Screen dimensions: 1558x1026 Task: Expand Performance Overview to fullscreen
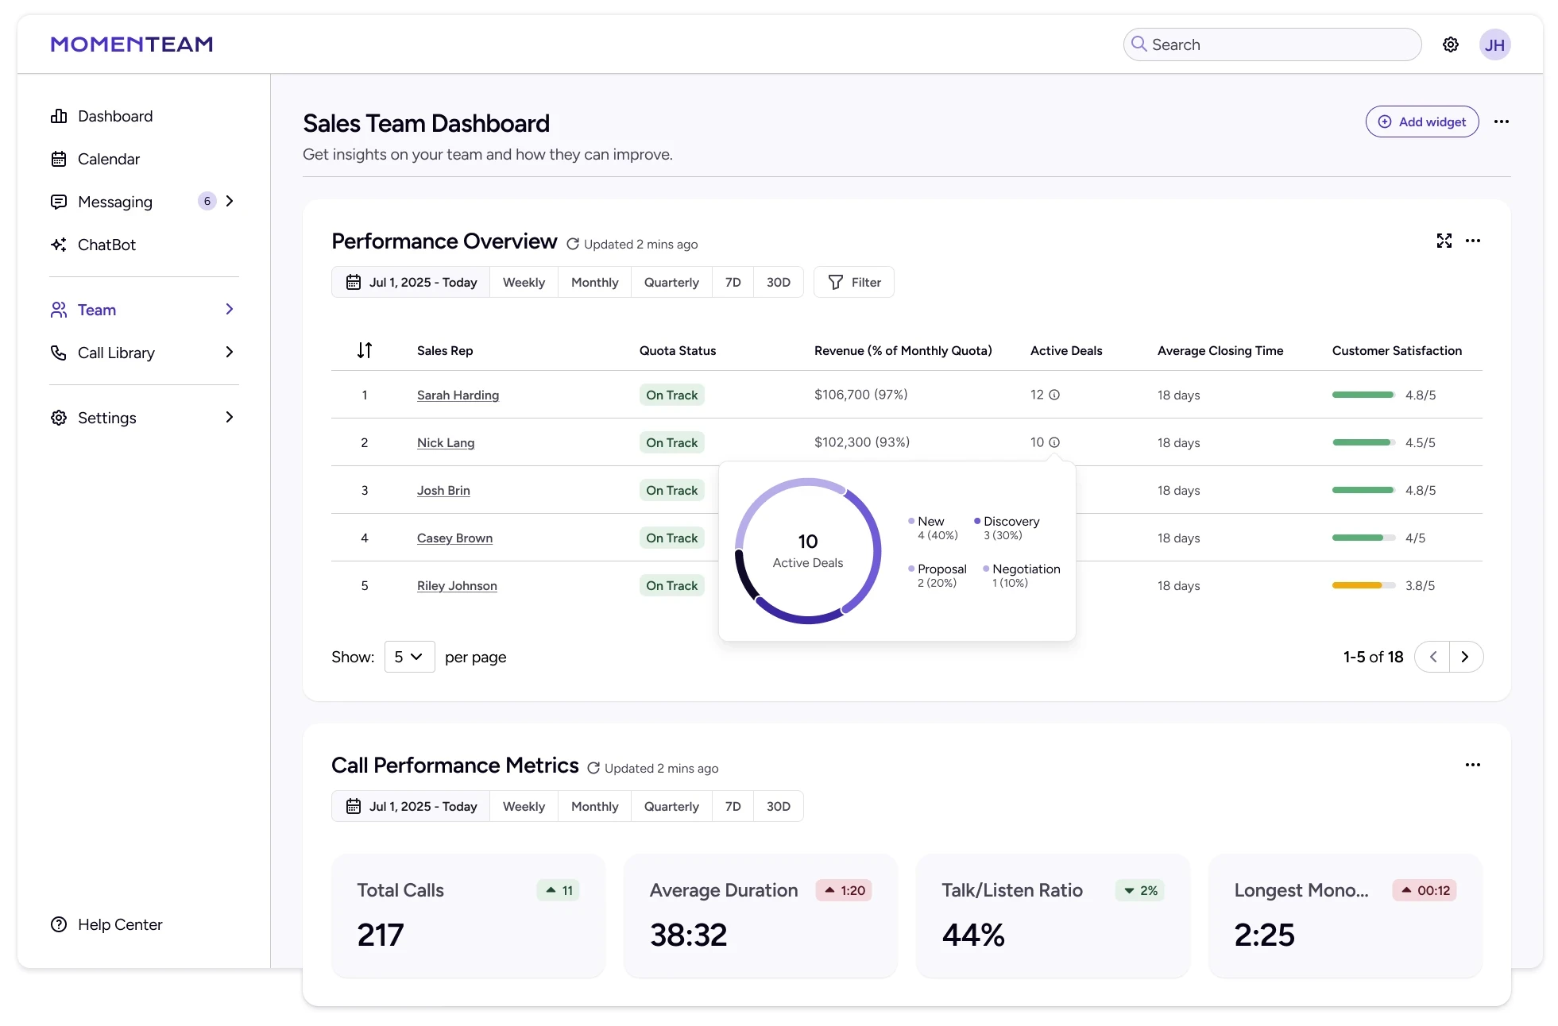point(1444,241)
